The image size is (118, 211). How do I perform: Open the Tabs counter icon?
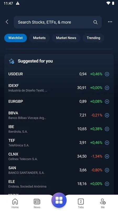tap(81, 203)
